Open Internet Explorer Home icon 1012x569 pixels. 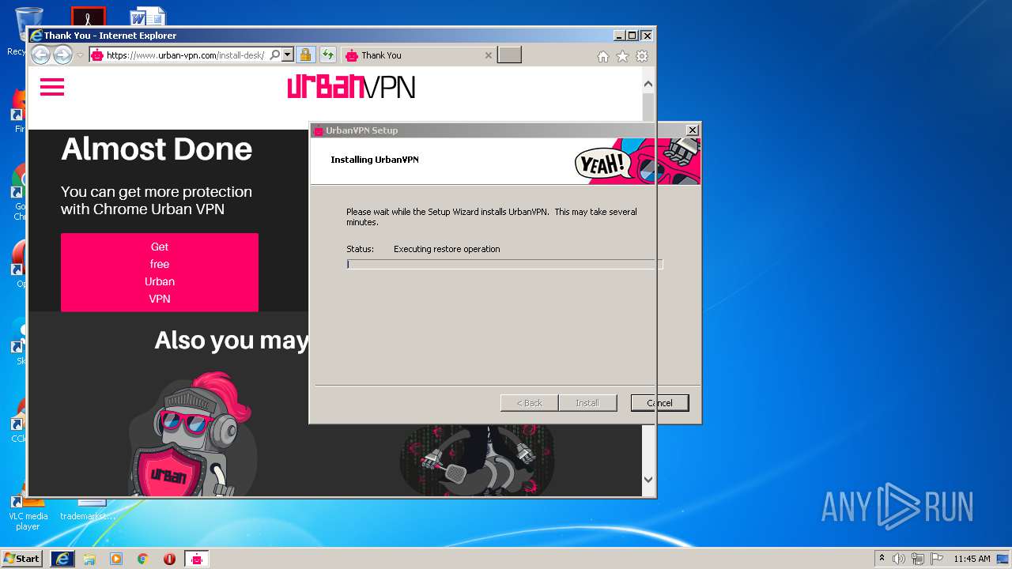(x=603, y=56)
